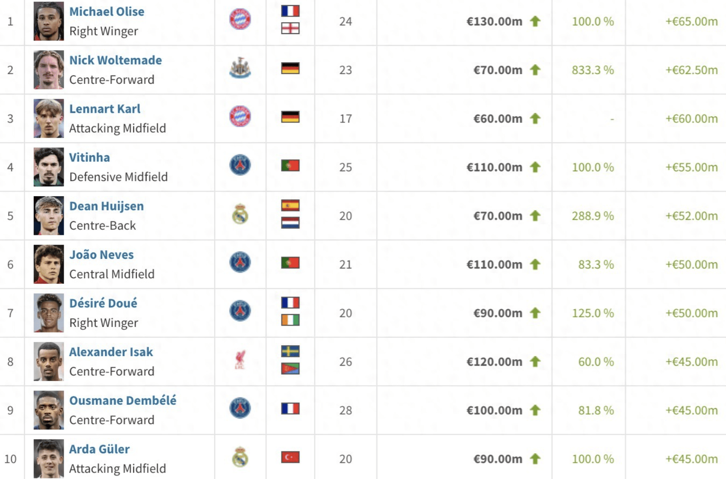Click PSG crest beside Ousmane Dembélé

[240, 408]
